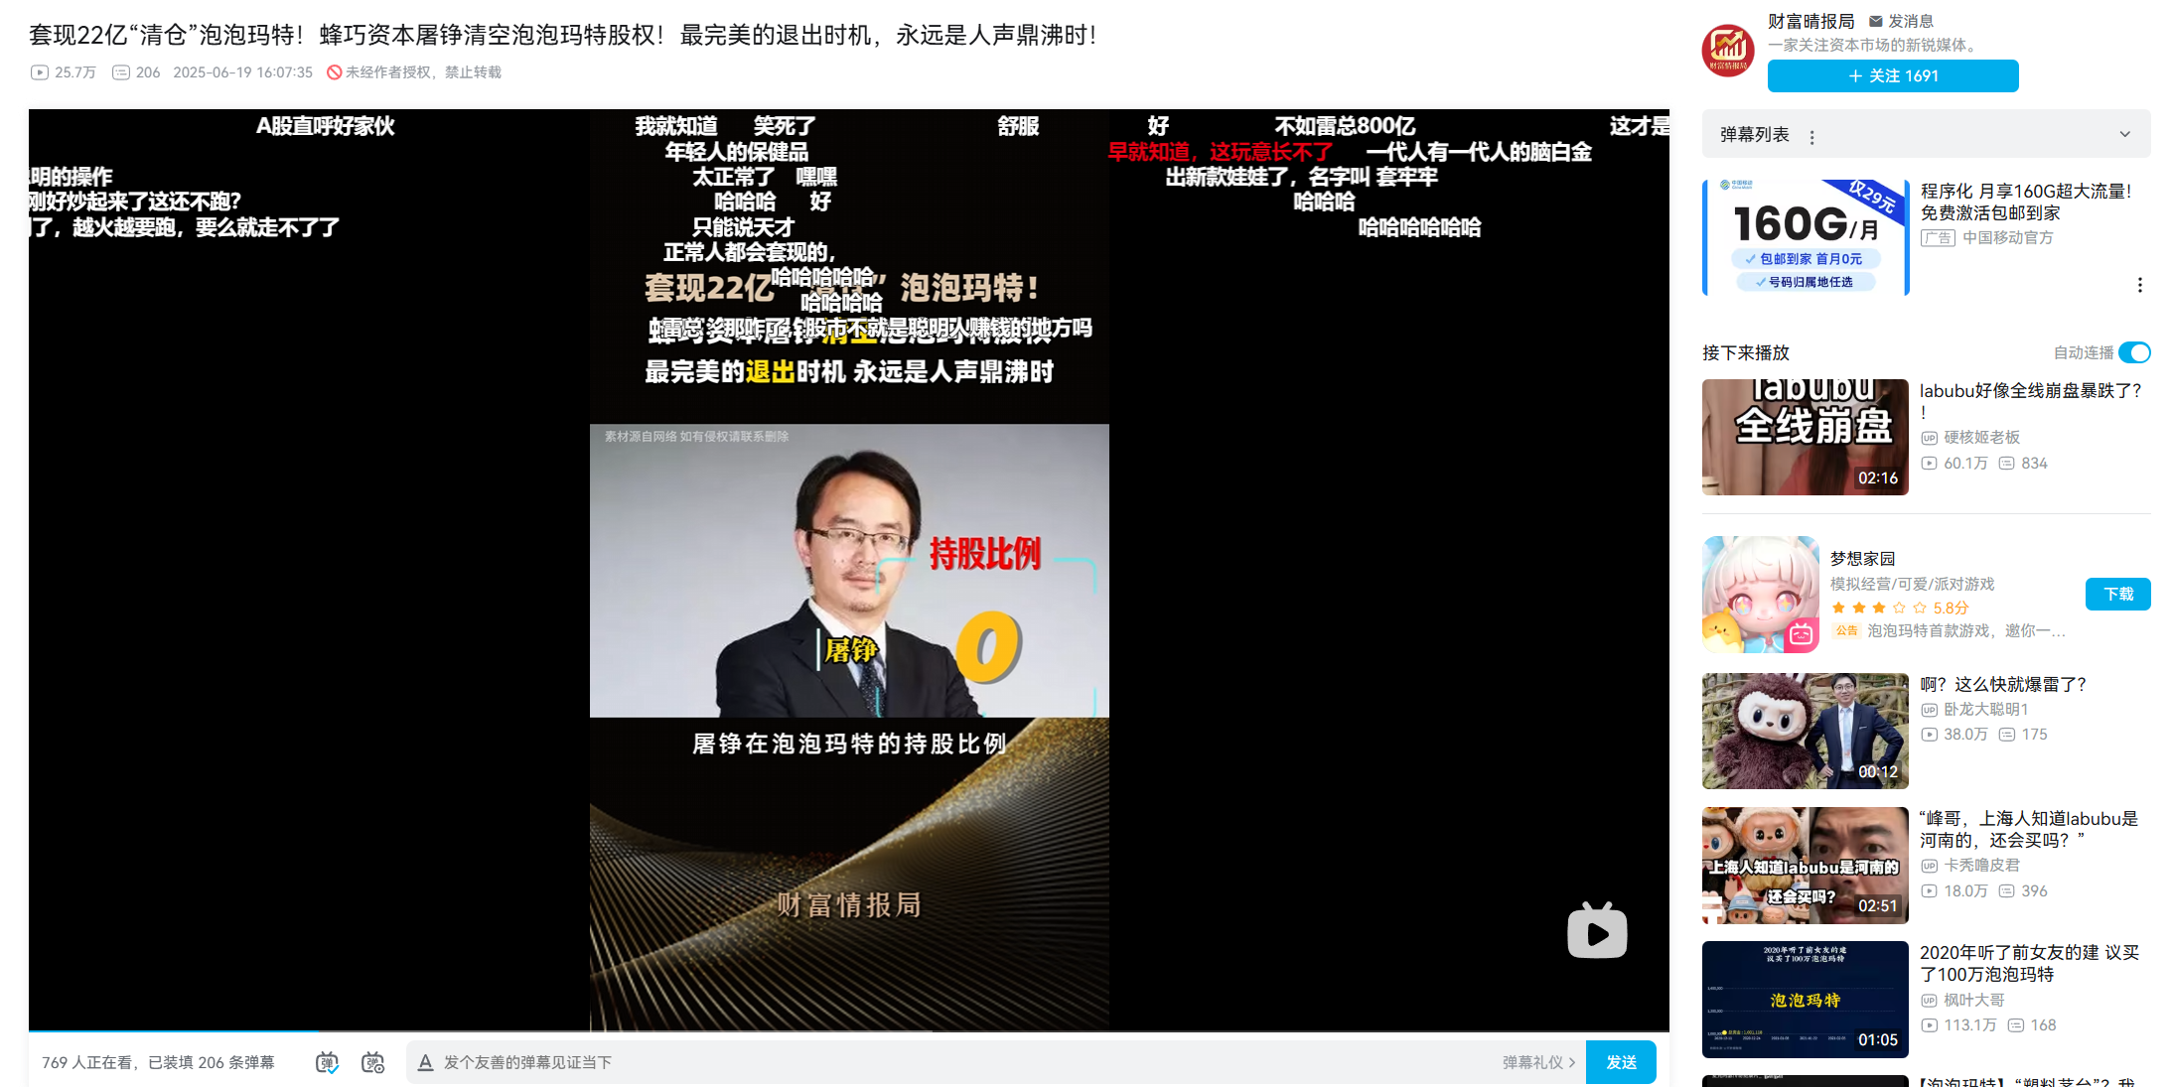Click the play button on video
The image size is (2172, 1087).
point(1597,932)
